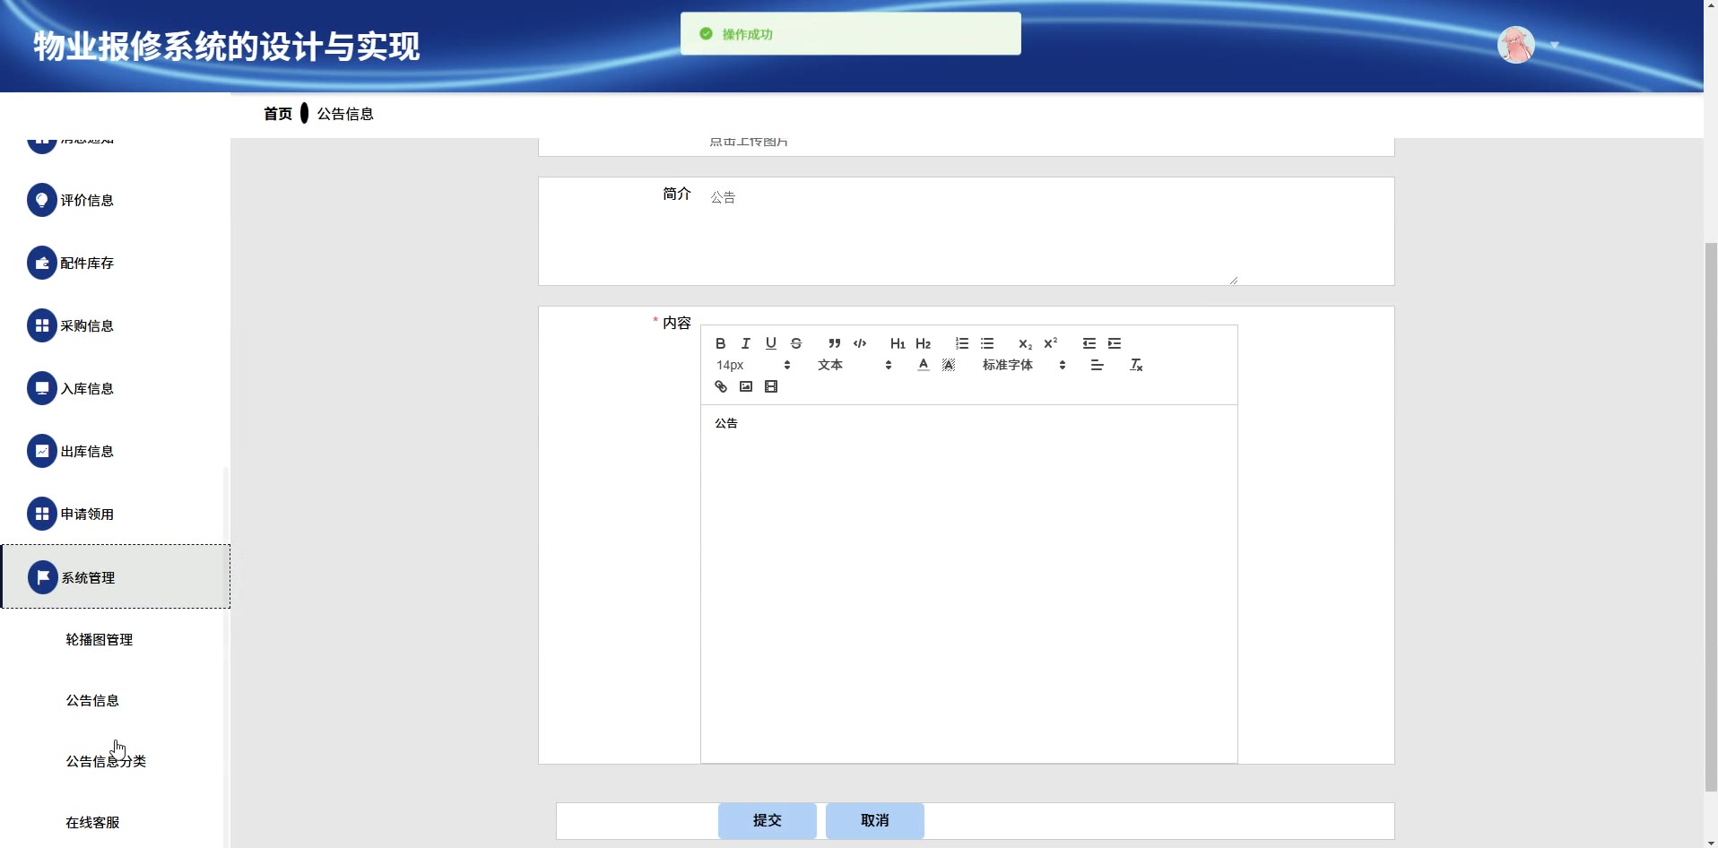Click the 配件库存 wallet icon
The image size is (1718, 848).
click(42, 263)
